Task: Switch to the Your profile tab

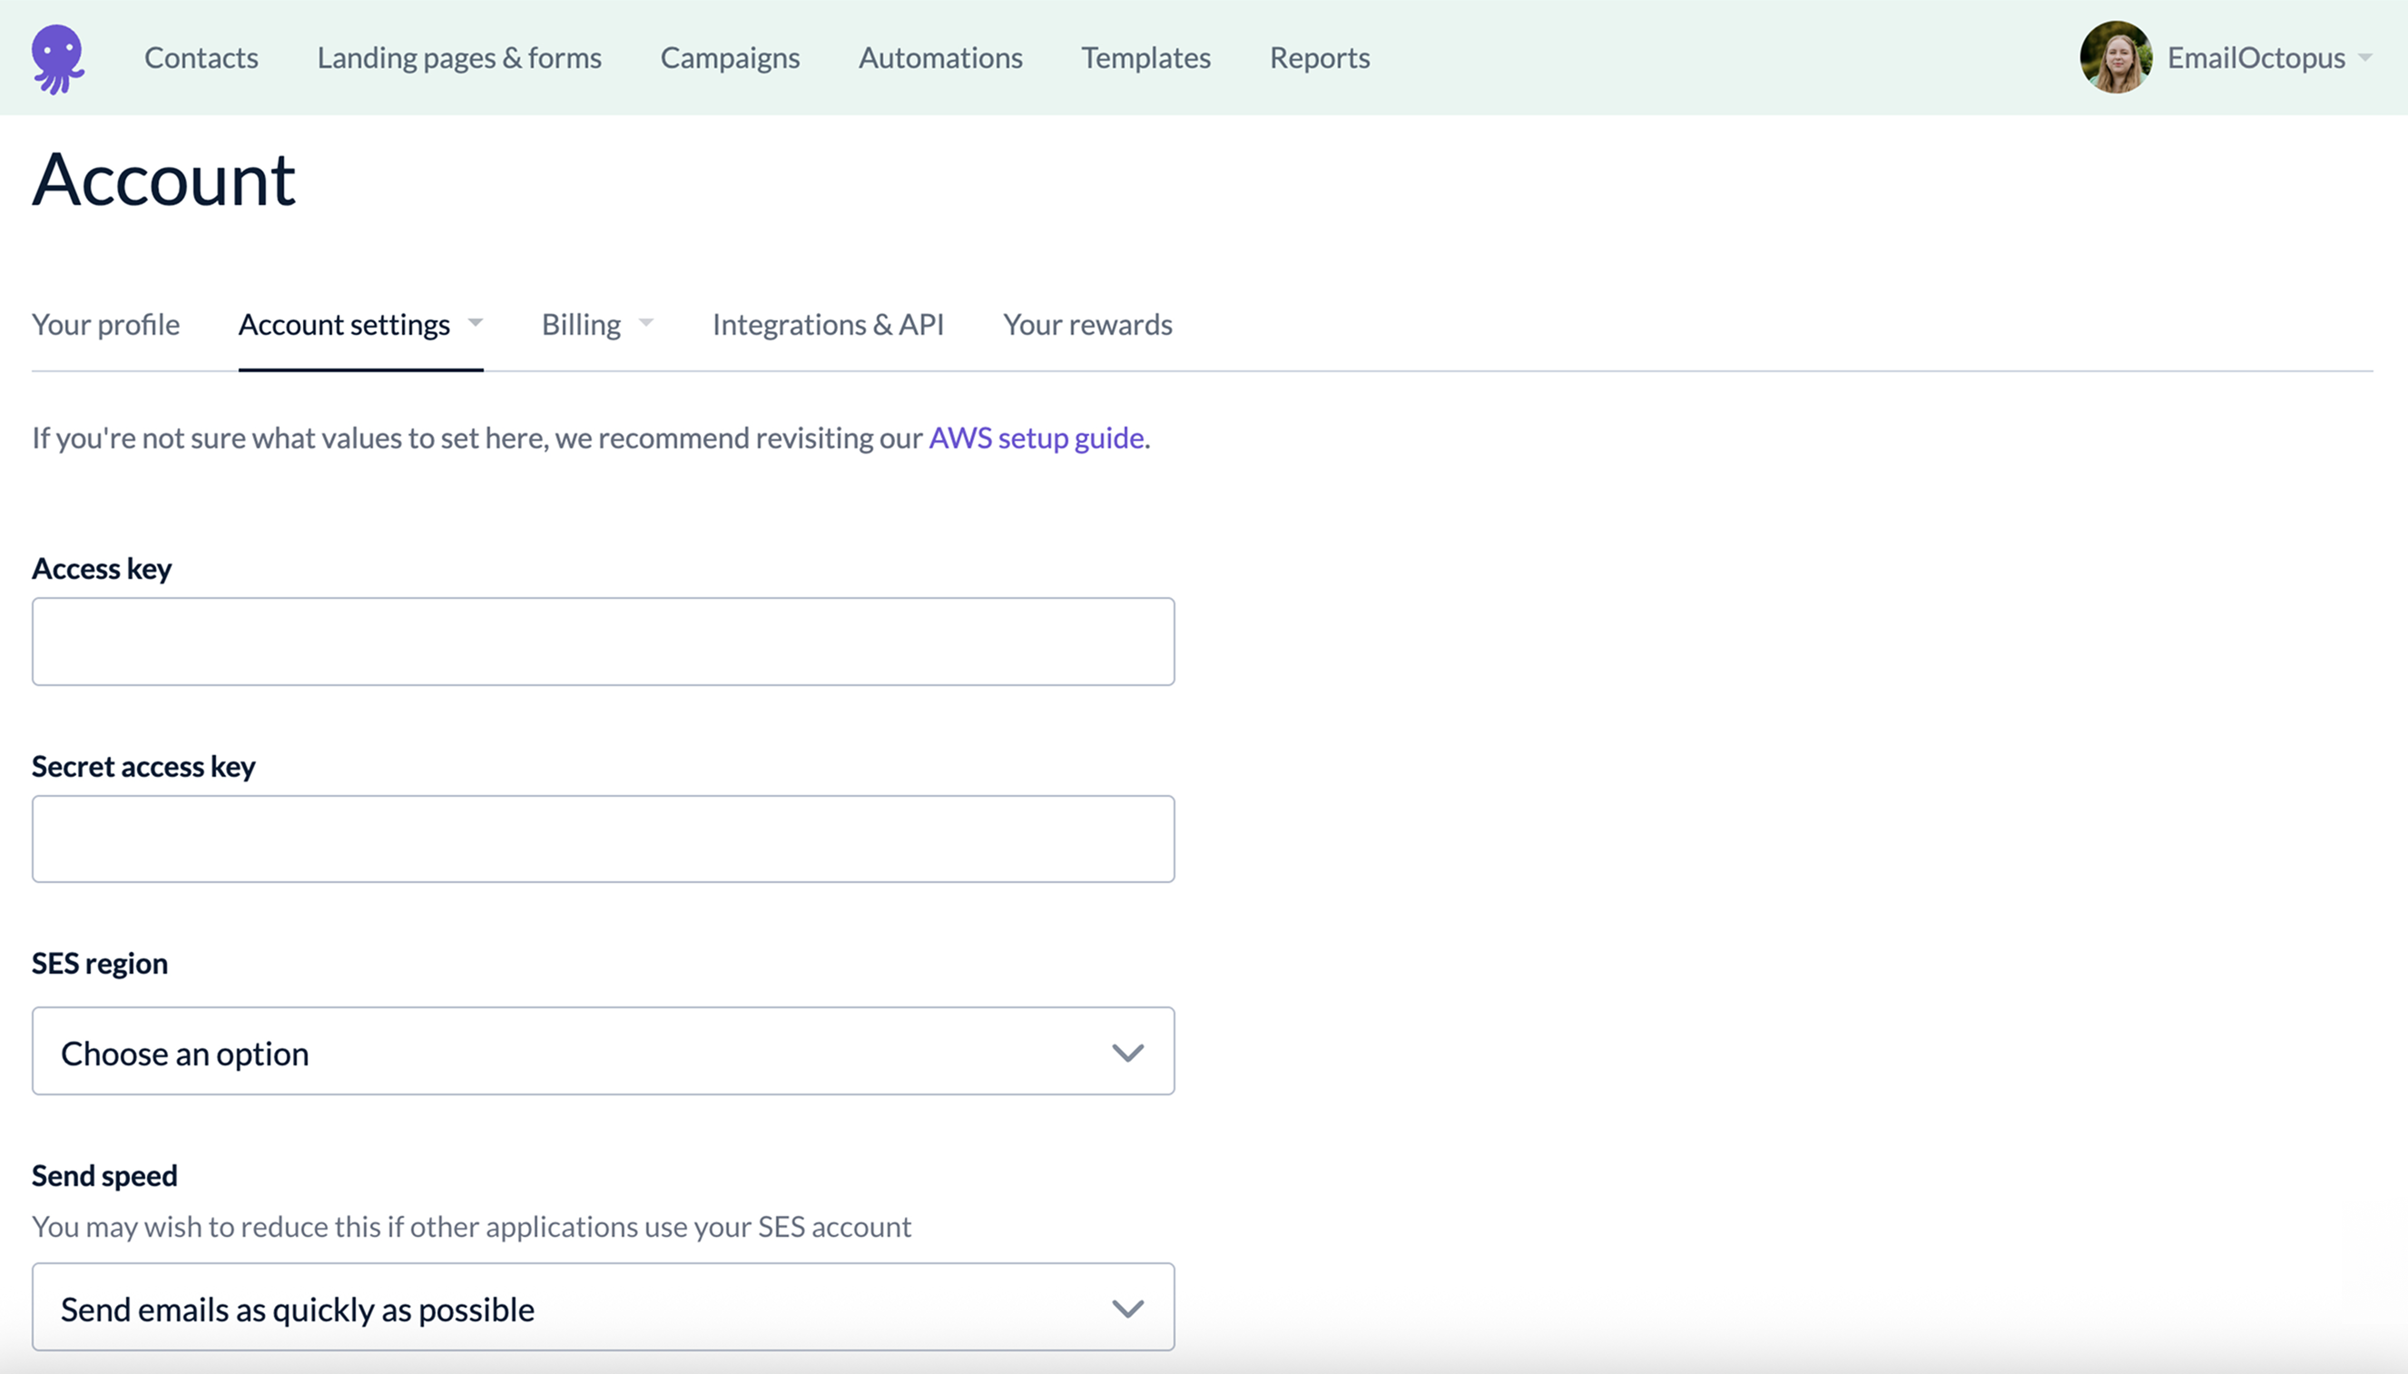Action: pyautogui.click(x=105, y=324)
